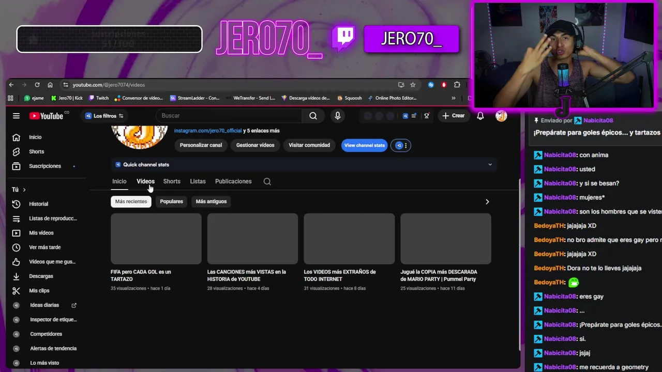Open Los VIDEOS más EXTRAÑOS video thumbnail

click(349, 239)
